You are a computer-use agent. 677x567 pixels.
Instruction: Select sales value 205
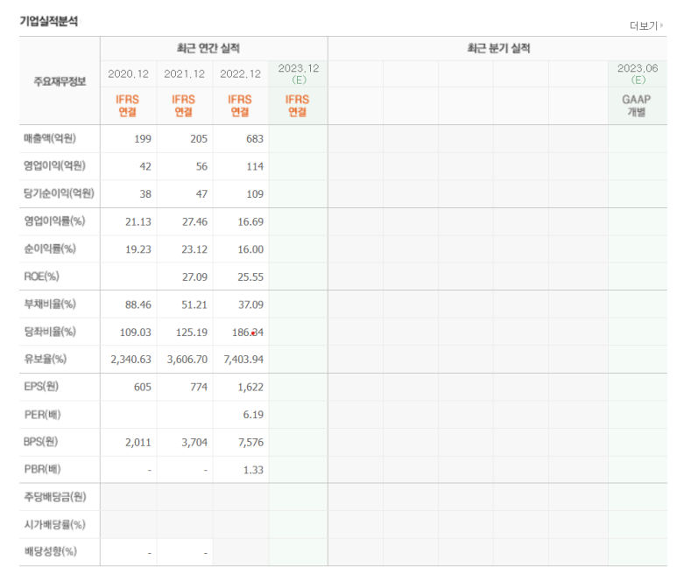199,139
